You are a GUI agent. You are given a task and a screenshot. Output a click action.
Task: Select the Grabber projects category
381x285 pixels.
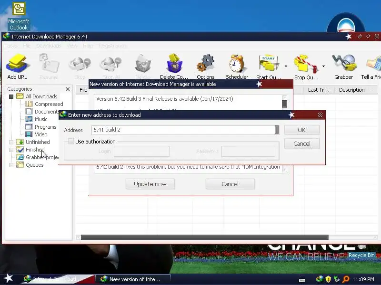pos(42,157)
